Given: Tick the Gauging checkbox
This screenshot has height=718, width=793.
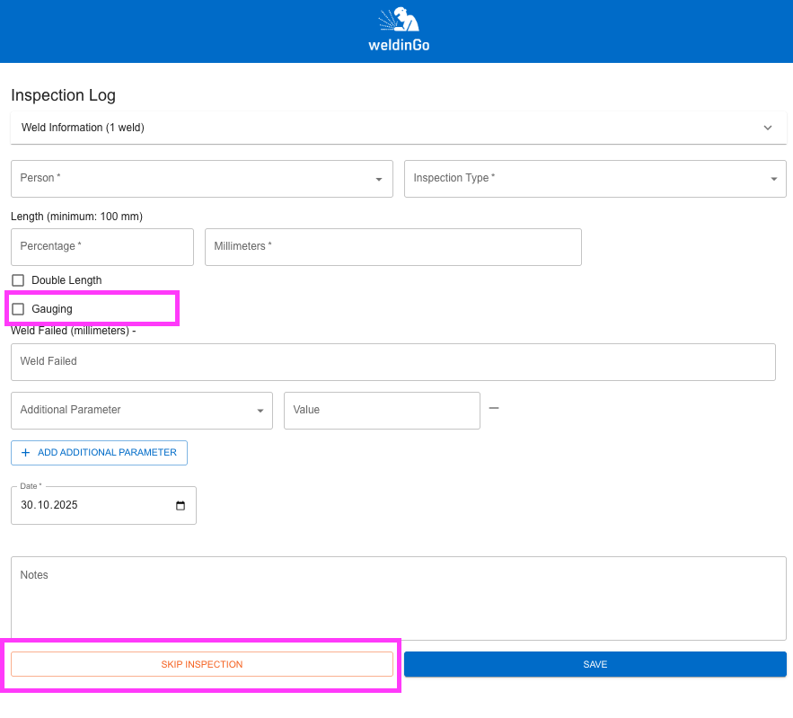Looking at the screenshot, I should pos(18,309).
